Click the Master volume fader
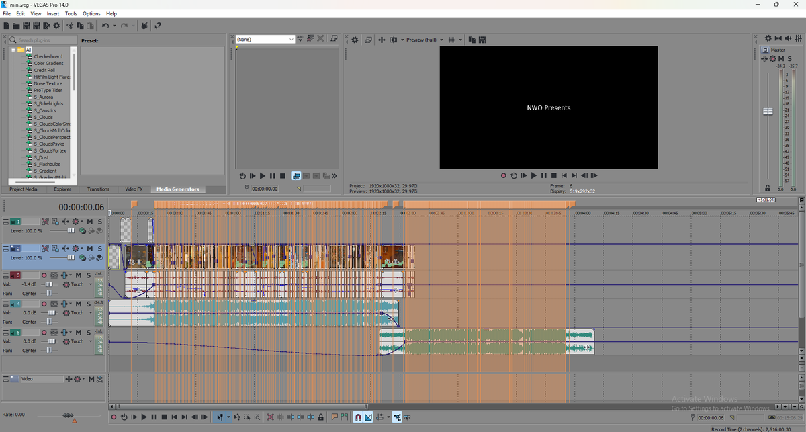 click(x=768, y=112)
